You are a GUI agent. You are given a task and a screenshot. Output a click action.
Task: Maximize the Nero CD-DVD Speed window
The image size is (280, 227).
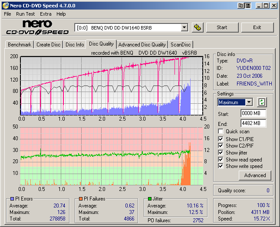266,6
